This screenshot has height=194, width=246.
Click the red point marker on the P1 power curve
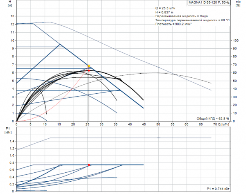(x=89, y=165)
